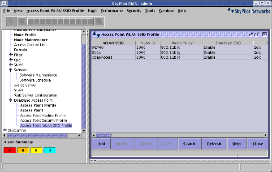This screenshot has height=172, width=272.
Task: Click the Add button
Action: (101, 144)
